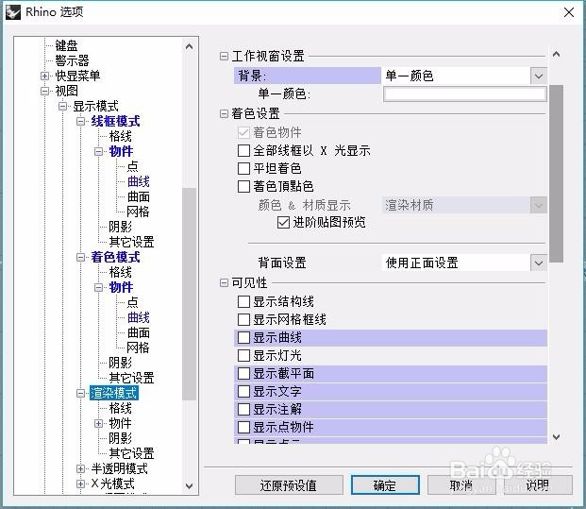Viewport: 586px width, 509px height.
Task: Collapse the 视图 tree node
Action: click(45, 91)
